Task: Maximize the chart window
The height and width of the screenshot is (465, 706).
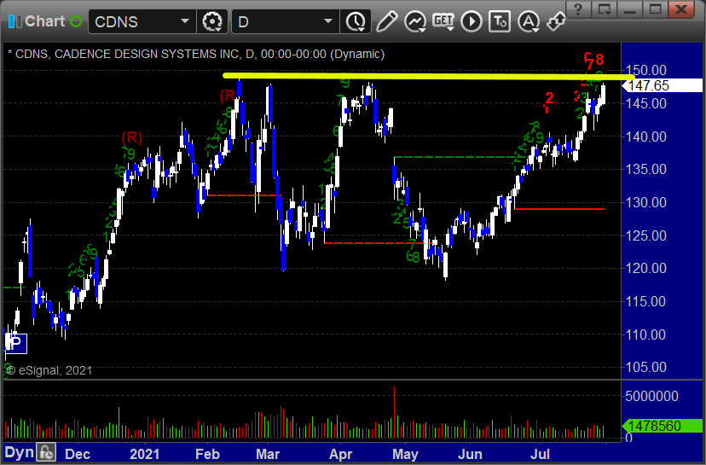Action: coord(655,9)
